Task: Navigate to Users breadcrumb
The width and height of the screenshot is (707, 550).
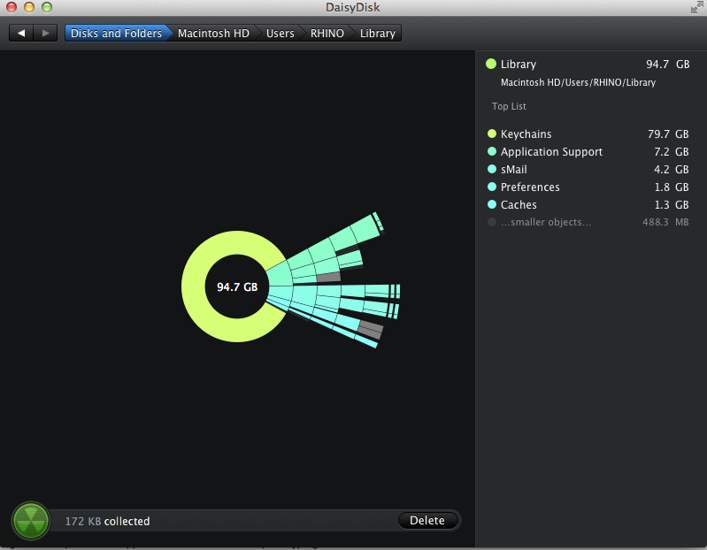Action: tap(280, 34)
